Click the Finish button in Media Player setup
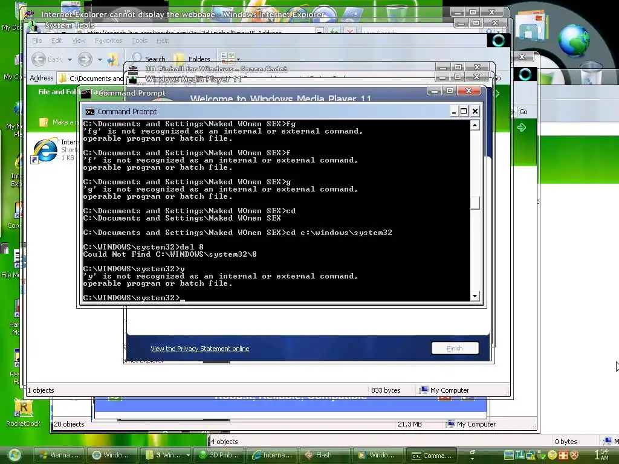 [455, 348]
